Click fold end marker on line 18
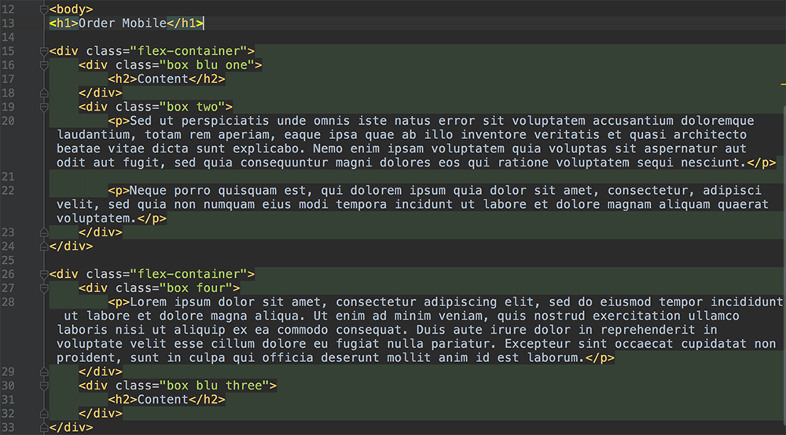 [44, 93]
